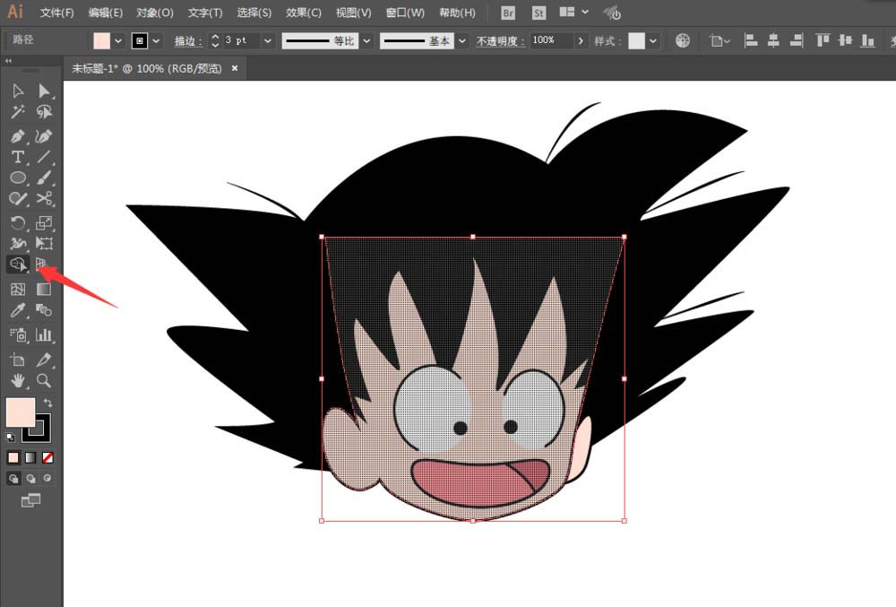Click Horizontal Align Center icon
This screenshot has width=896, height=607.
tap(773, 40)
